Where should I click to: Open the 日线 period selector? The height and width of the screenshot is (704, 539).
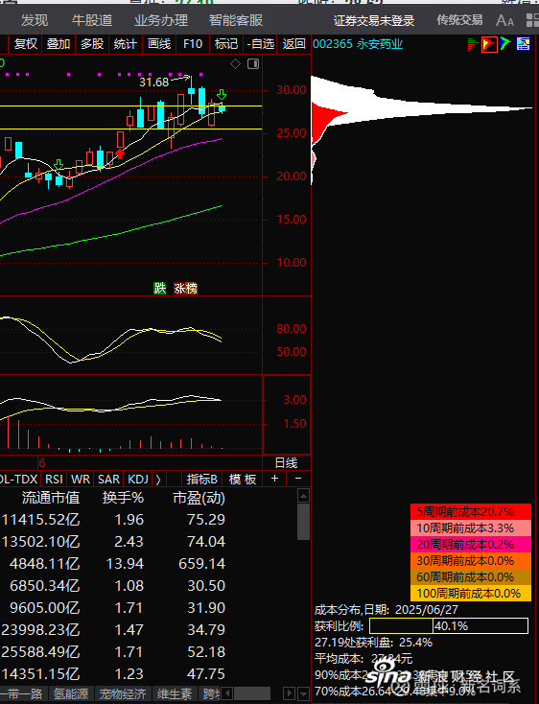(286, 463)
